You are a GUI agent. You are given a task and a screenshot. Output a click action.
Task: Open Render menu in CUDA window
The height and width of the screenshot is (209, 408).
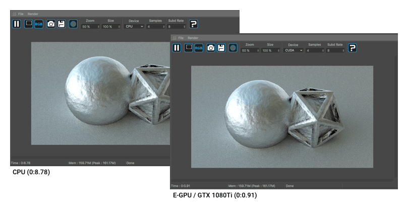[193, 38]
